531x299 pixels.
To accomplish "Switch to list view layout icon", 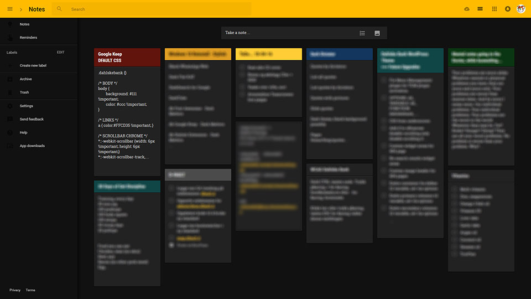I will (x=480, y=9).
